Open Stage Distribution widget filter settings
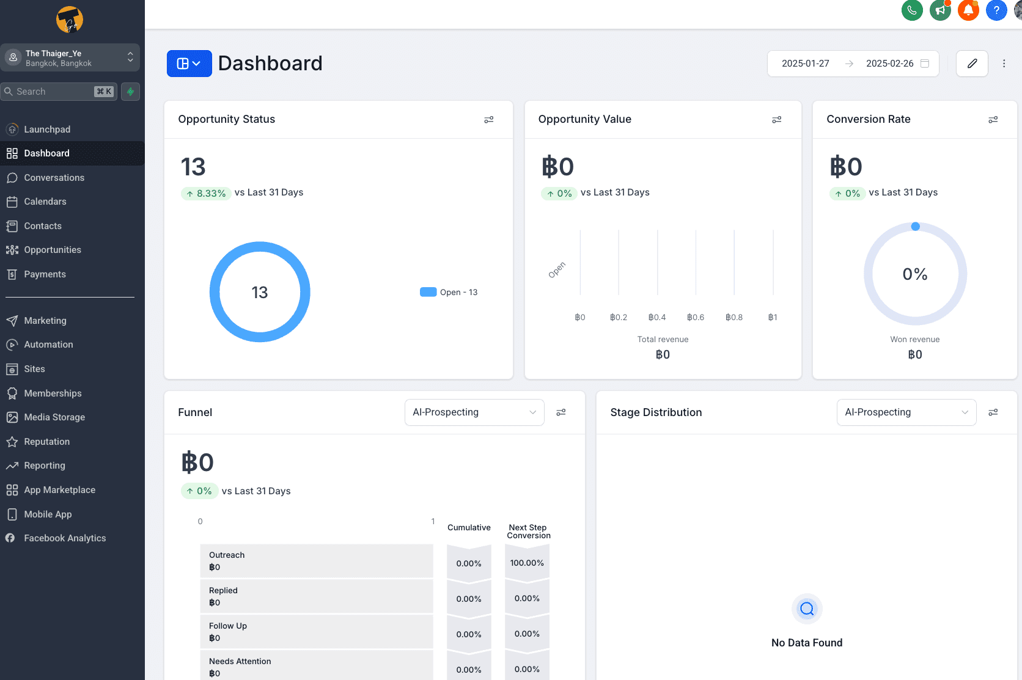The width and height of the screenshot is (1022, 680). pos(993,412)
